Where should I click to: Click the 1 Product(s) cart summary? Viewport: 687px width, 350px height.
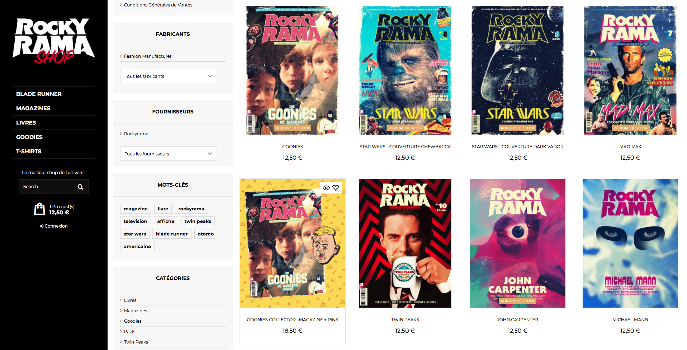pos(62,206)
